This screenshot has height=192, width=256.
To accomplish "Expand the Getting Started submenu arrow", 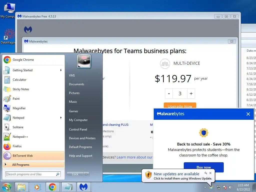I will coord(61,70).
